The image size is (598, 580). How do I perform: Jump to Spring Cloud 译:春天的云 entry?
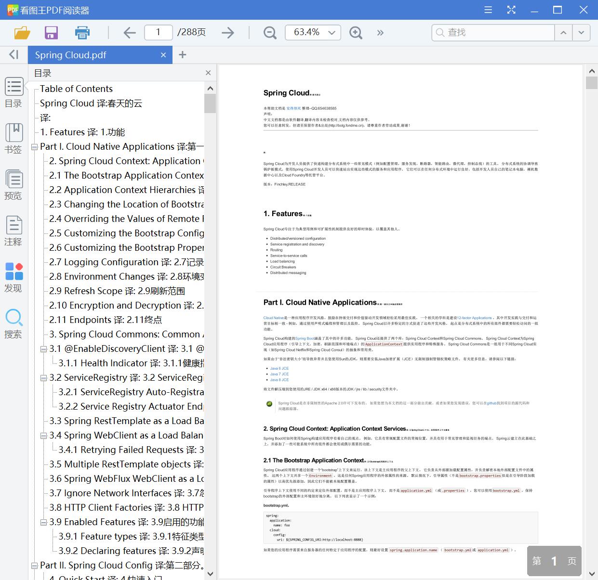pos(91,103)
